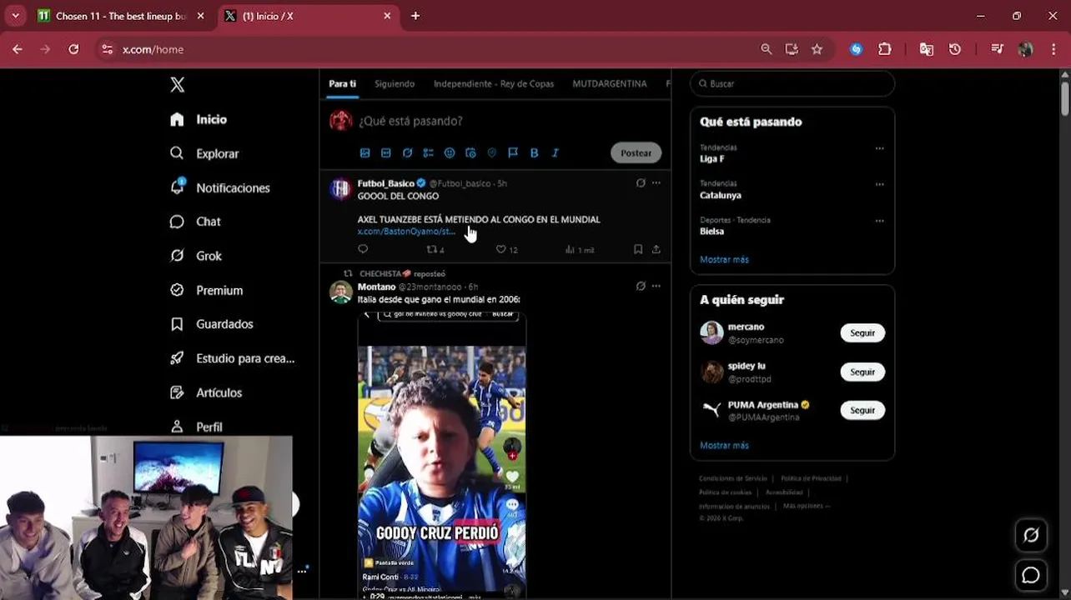
Task: Click Shazam extension icon in Chrome toolbar
Action: (x=856, y=49)
